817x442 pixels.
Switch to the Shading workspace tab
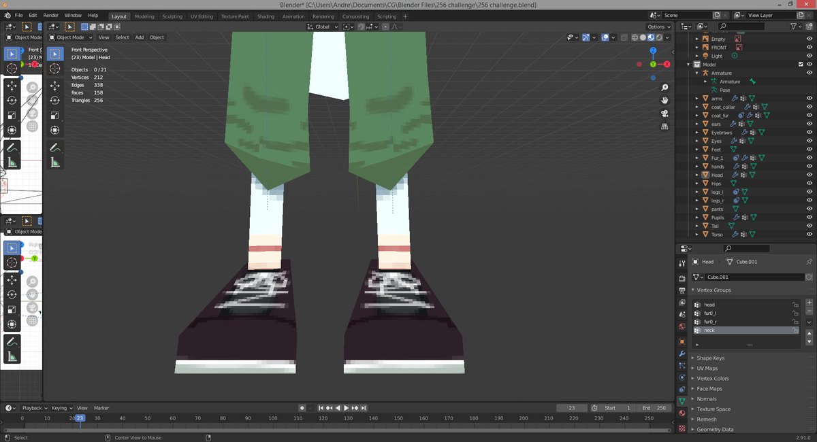pos(266,16)
